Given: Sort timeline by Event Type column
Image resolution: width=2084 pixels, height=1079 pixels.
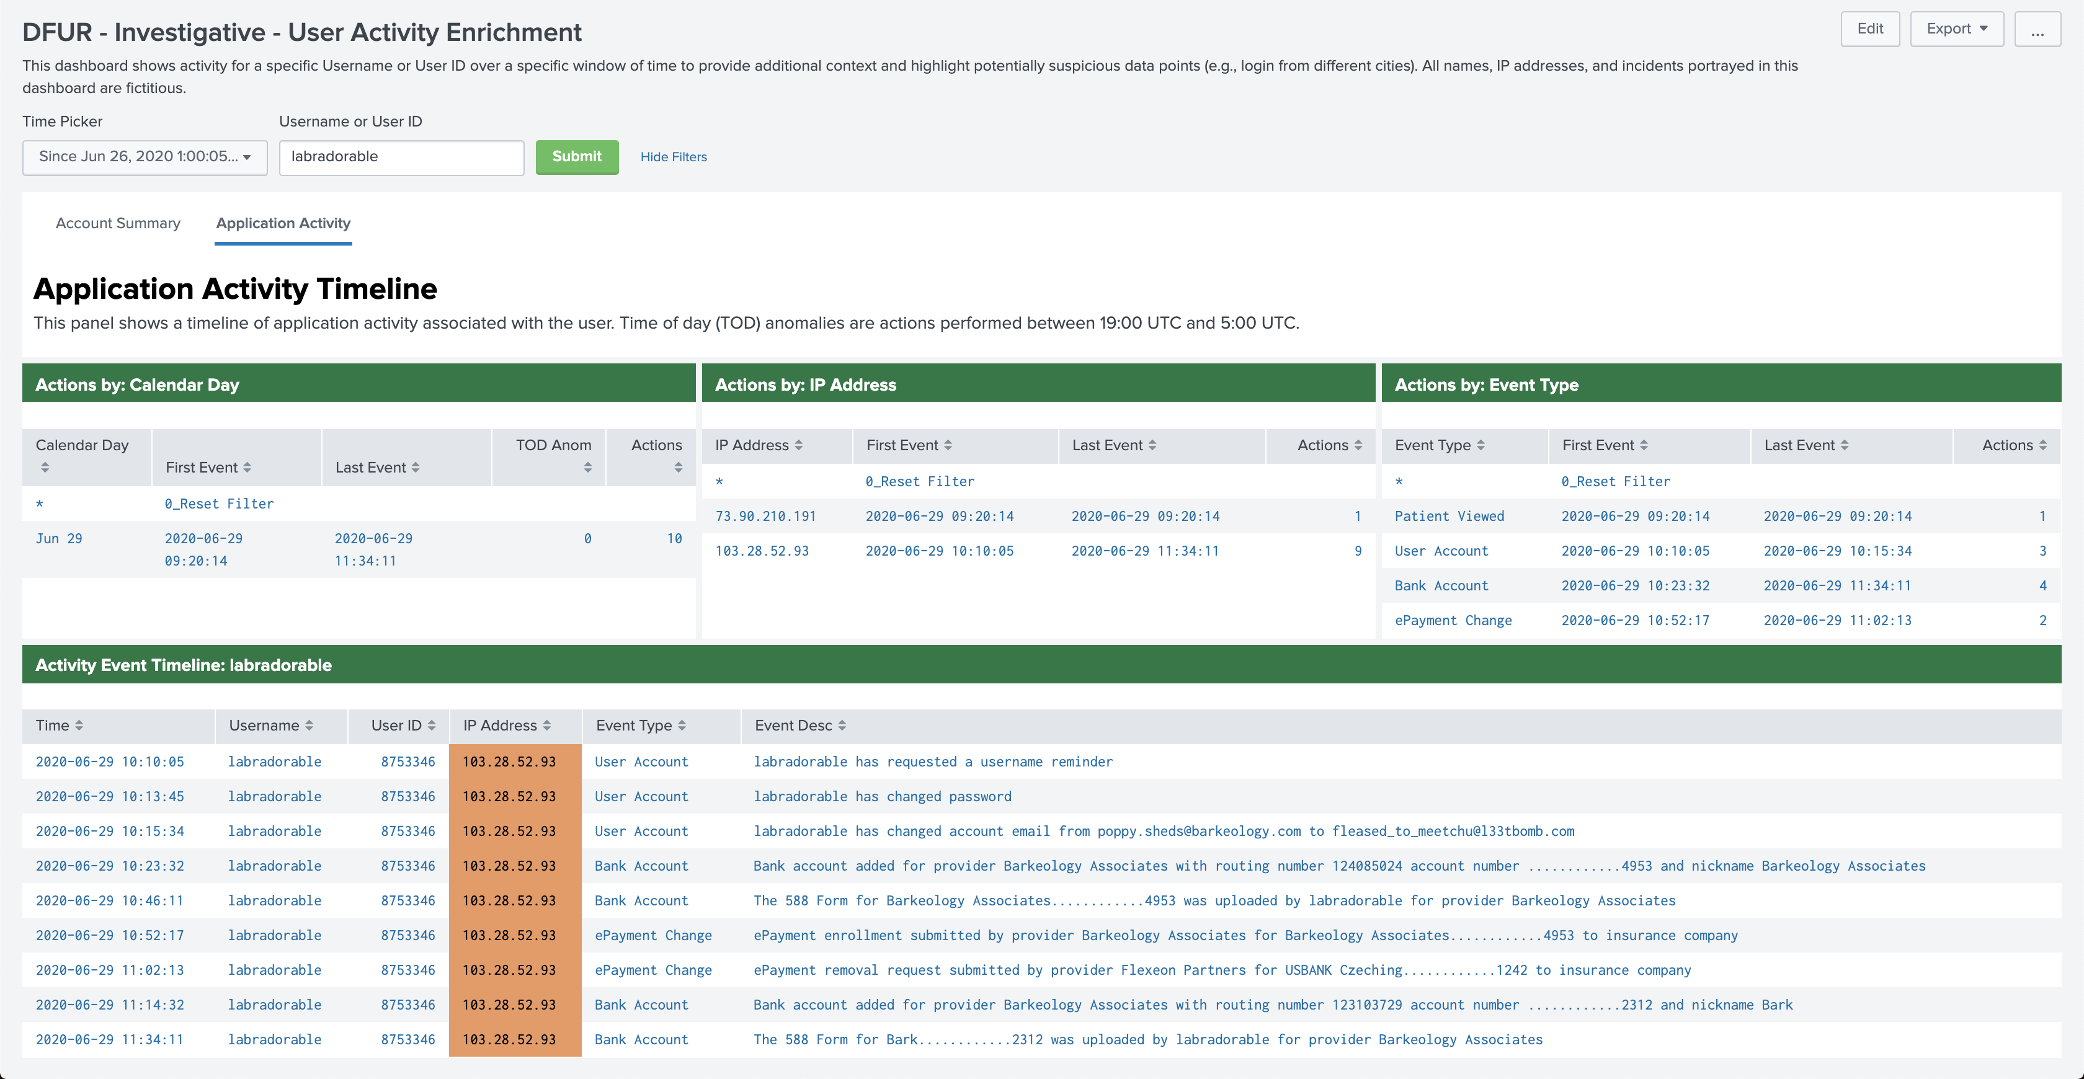Looking at the screenshot, I should click(682, 726).
